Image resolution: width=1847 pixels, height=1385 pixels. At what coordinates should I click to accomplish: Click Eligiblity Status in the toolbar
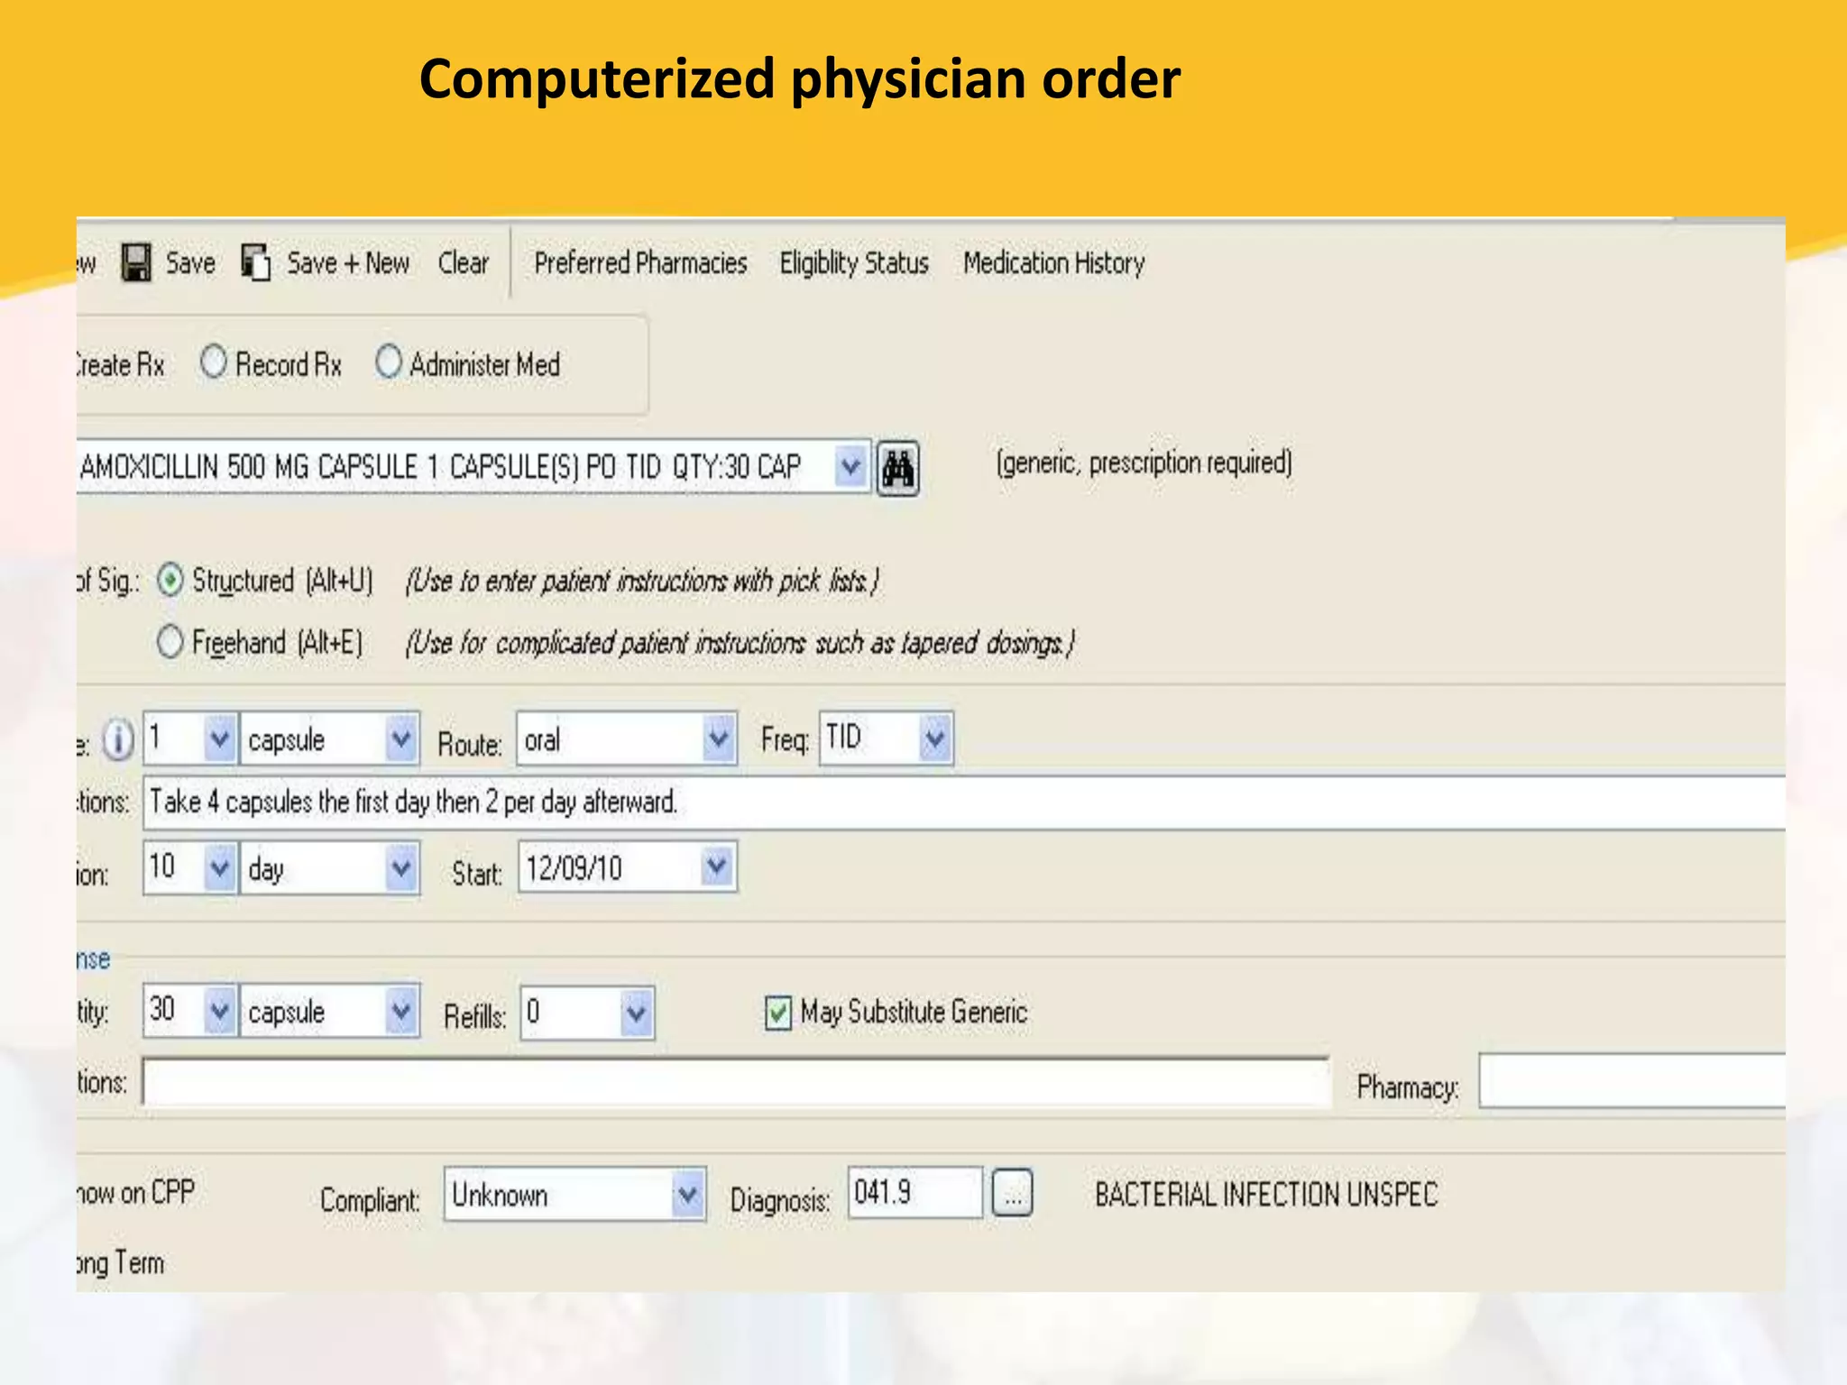[854, 263]
